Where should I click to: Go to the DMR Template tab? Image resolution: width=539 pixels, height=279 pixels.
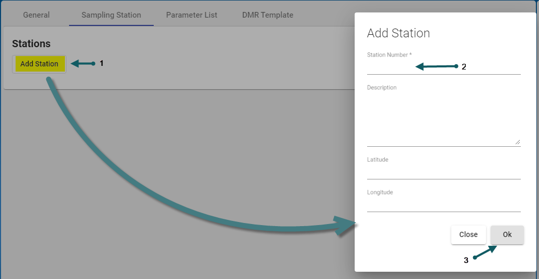[267, 15]
